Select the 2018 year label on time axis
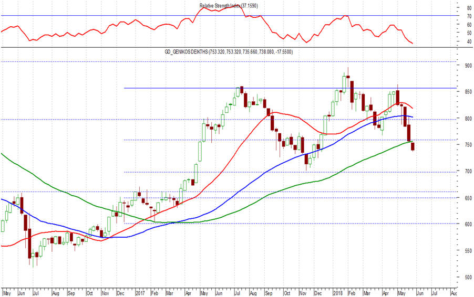 337,293
